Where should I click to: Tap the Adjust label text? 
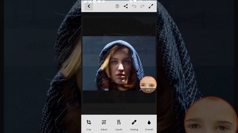coord(104,130)
